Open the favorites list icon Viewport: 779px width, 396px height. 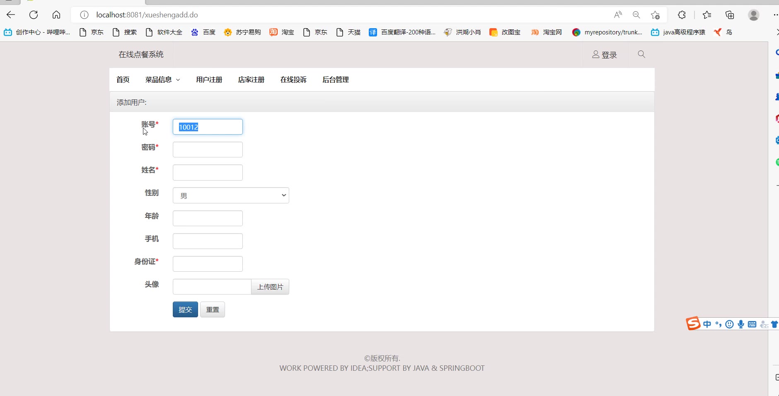[707, 15]
